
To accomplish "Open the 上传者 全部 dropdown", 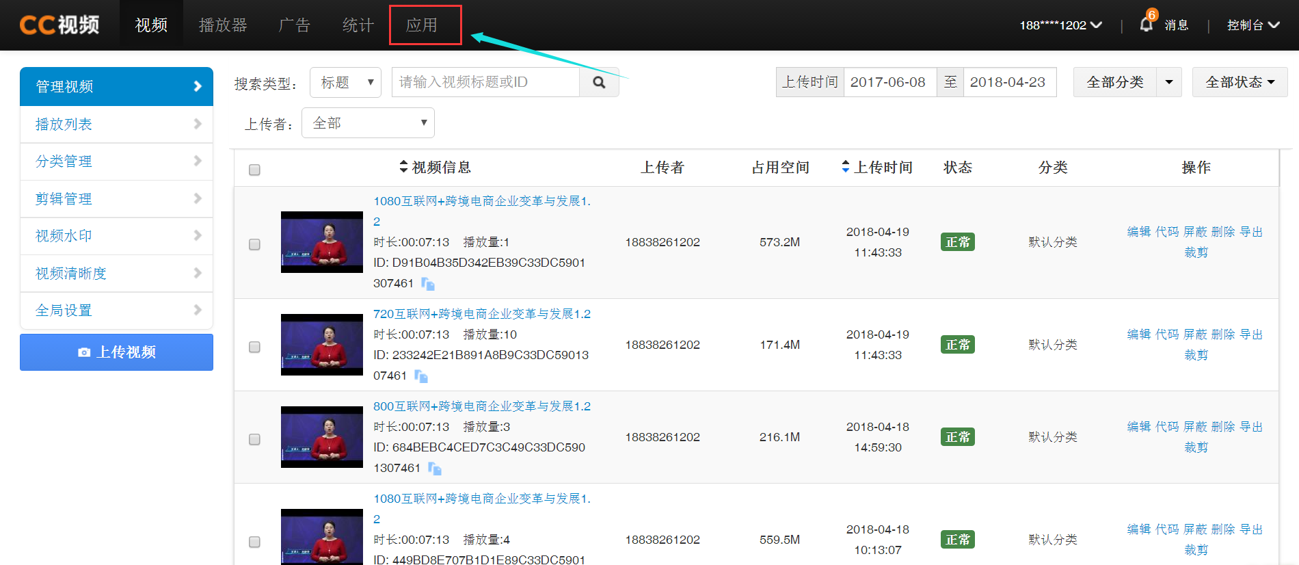I will click(368, 123).
